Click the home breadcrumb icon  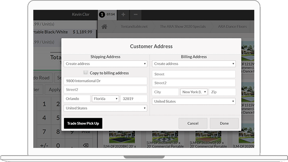click(x=105, y=26)
